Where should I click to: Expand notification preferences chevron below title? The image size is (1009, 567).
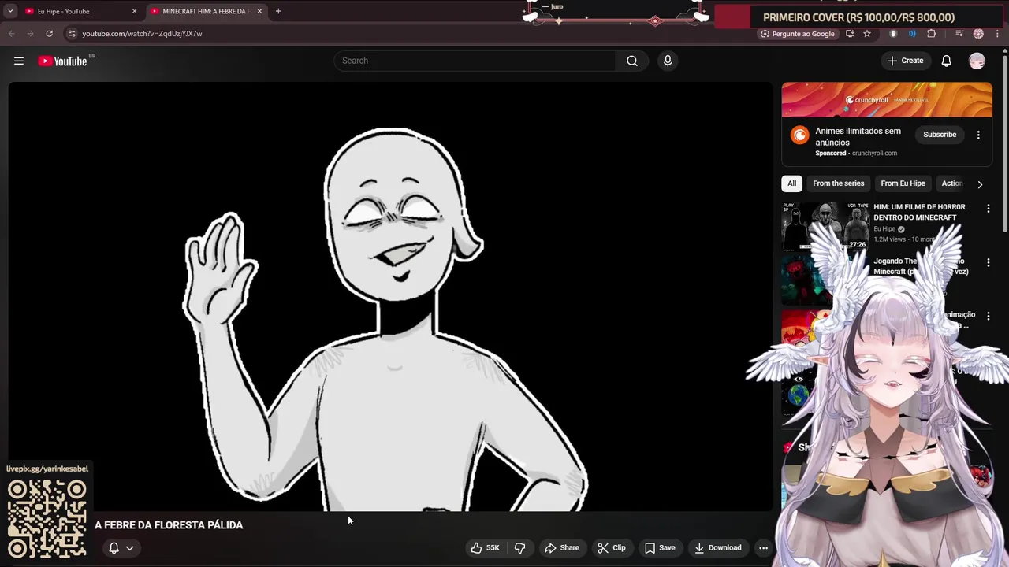point(130,548)
